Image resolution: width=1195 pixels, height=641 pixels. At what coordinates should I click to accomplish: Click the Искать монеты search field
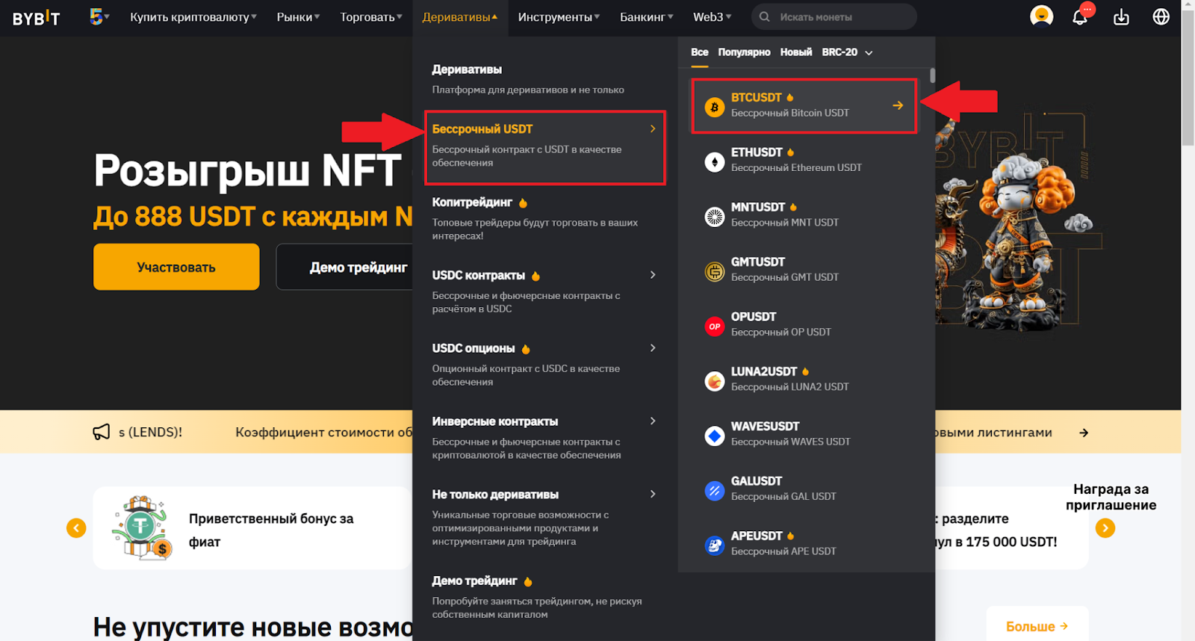pos(834,16)
